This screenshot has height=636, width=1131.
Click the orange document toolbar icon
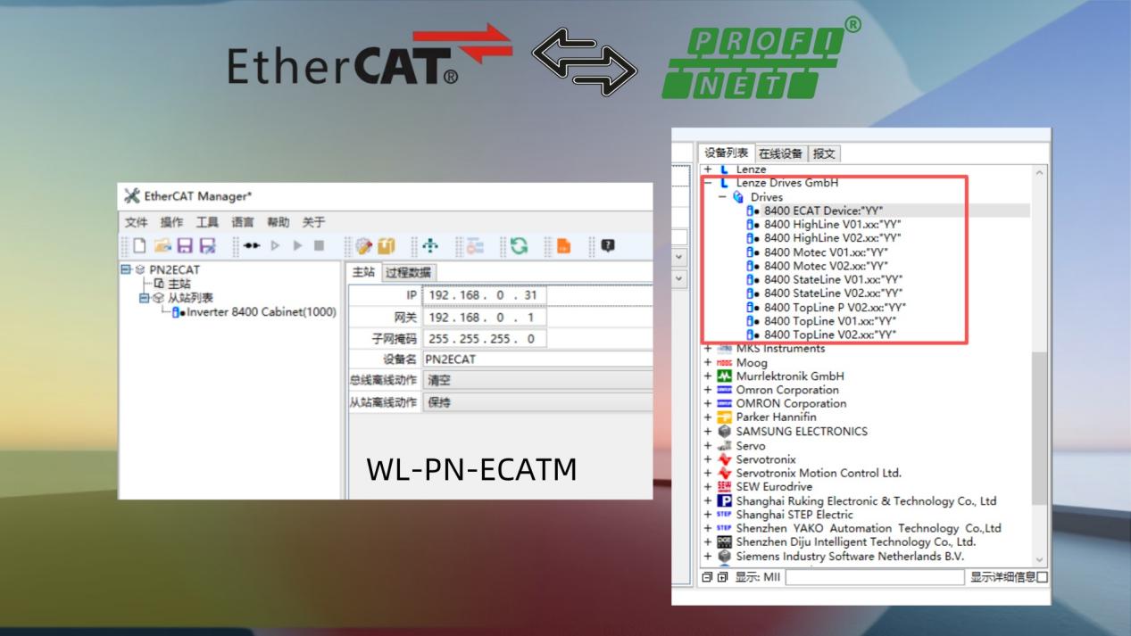pos(563,245)
